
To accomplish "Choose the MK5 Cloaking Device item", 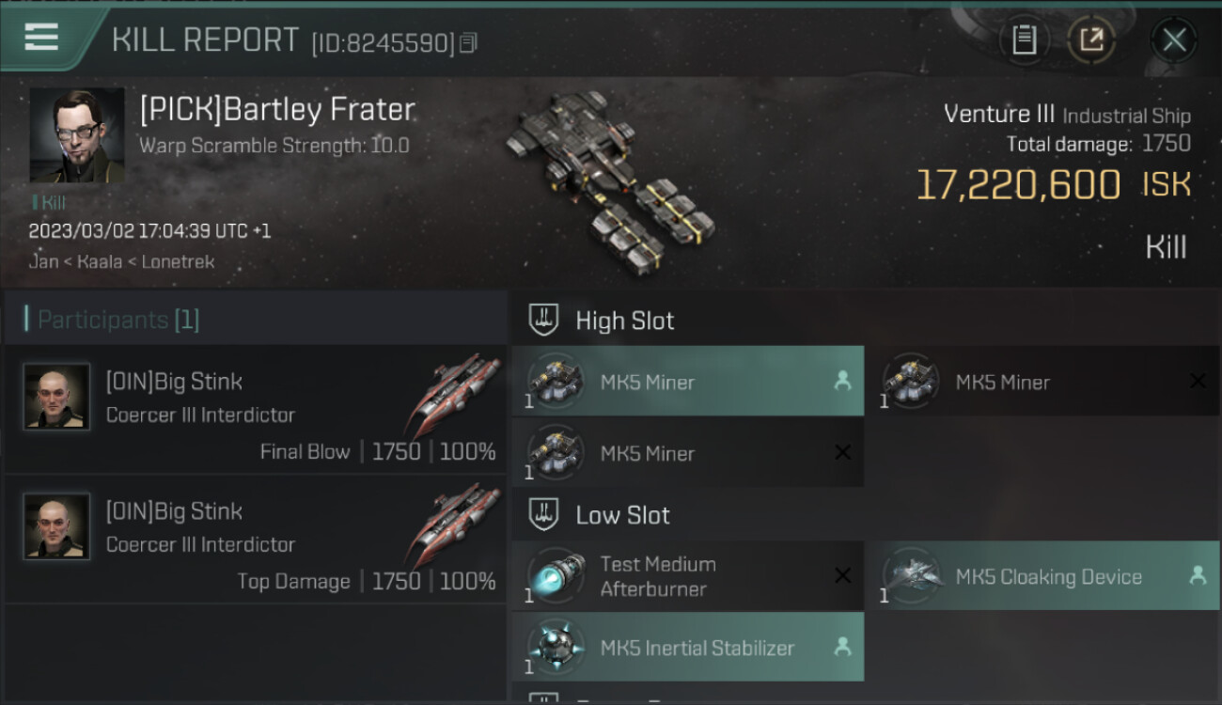I will click(x=1042, y=576).
